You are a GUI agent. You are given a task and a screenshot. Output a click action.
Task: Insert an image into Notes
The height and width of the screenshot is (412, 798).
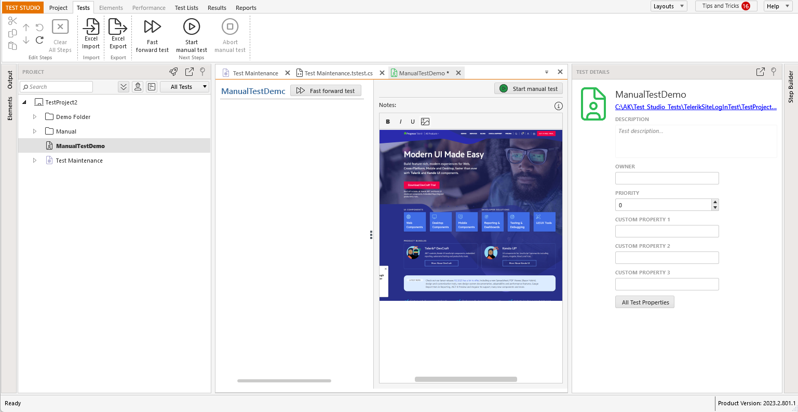pos(425,122)
